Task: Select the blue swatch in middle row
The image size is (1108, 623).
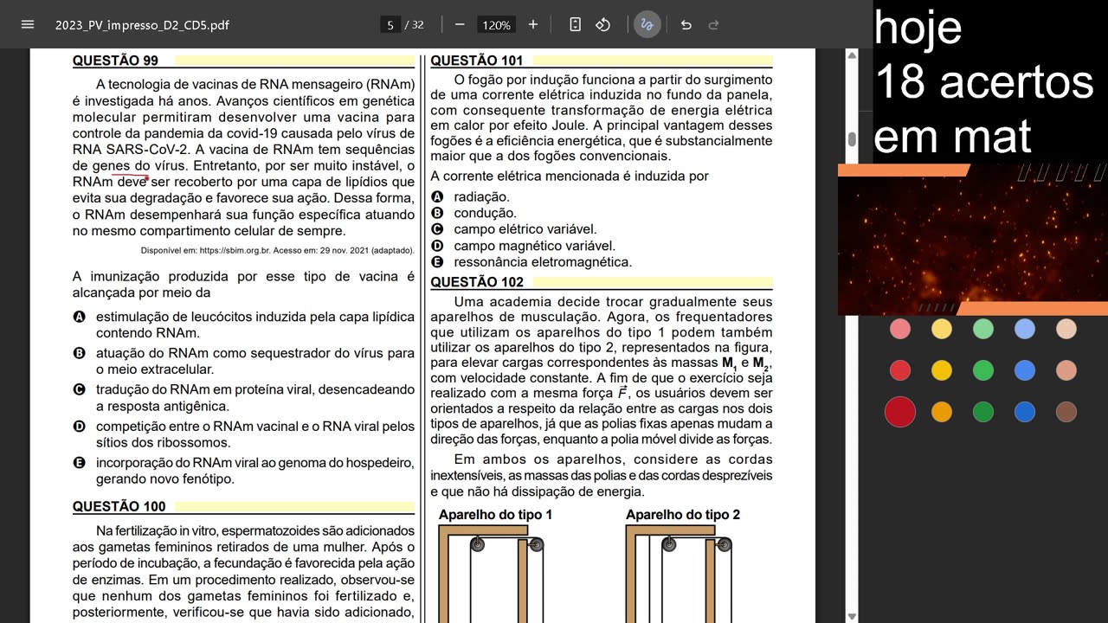Action: (x=1025, y=370)
